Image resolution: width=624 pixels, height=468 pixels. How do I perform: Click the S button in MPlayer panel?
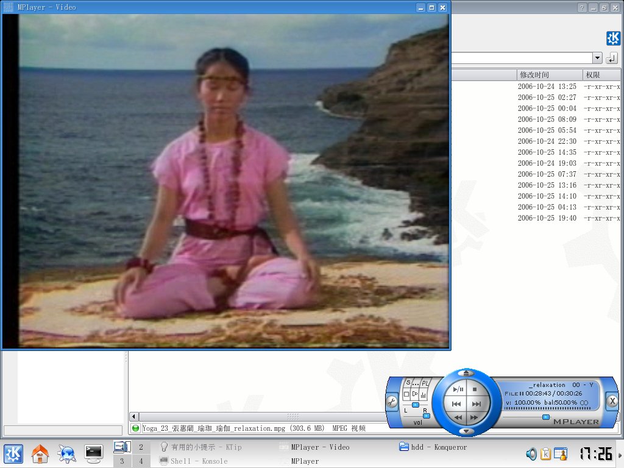point(408,383)
